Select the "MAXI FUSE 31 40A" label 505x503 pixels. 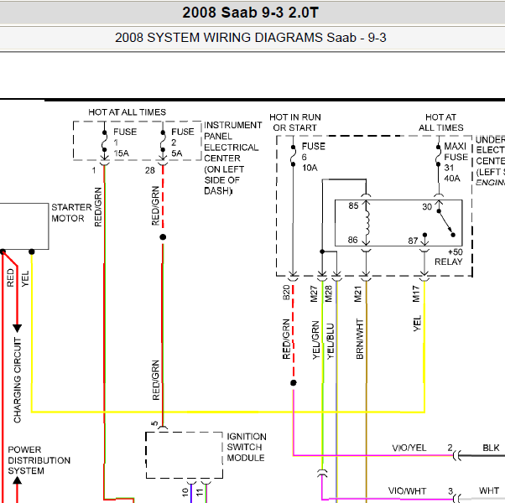(x=456, y=162)
